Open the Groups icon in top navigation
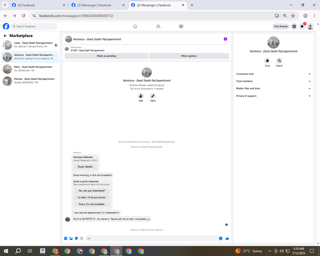 (181, 26)
